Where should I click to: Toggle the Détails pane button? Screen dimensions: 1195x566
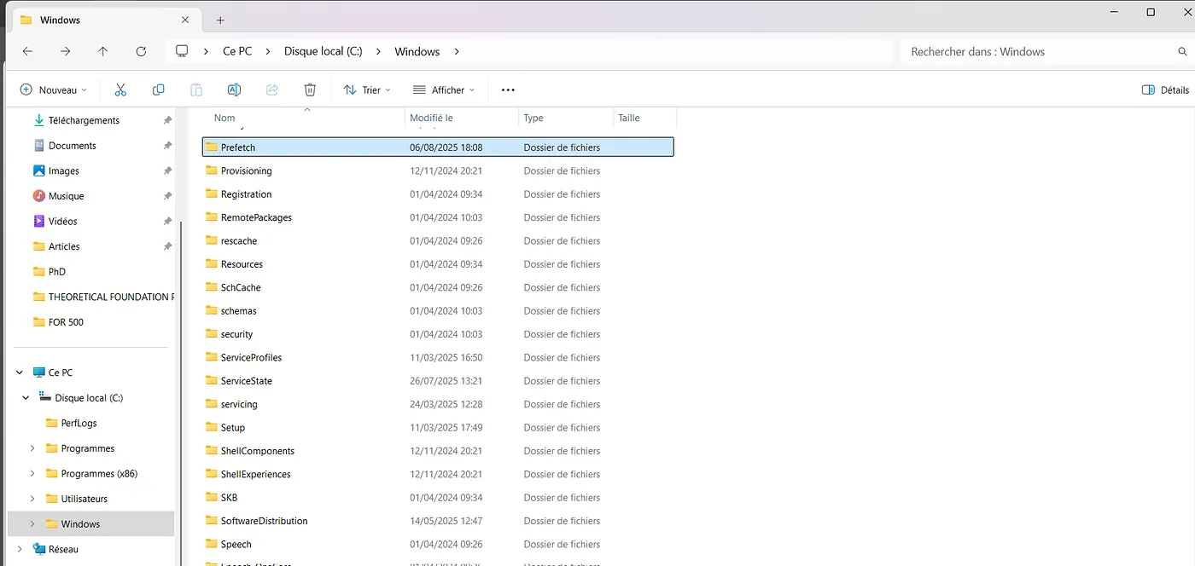click(1165, 90)
